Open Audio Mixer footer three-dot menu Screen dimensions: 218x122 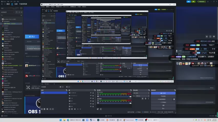click(101, 109)
